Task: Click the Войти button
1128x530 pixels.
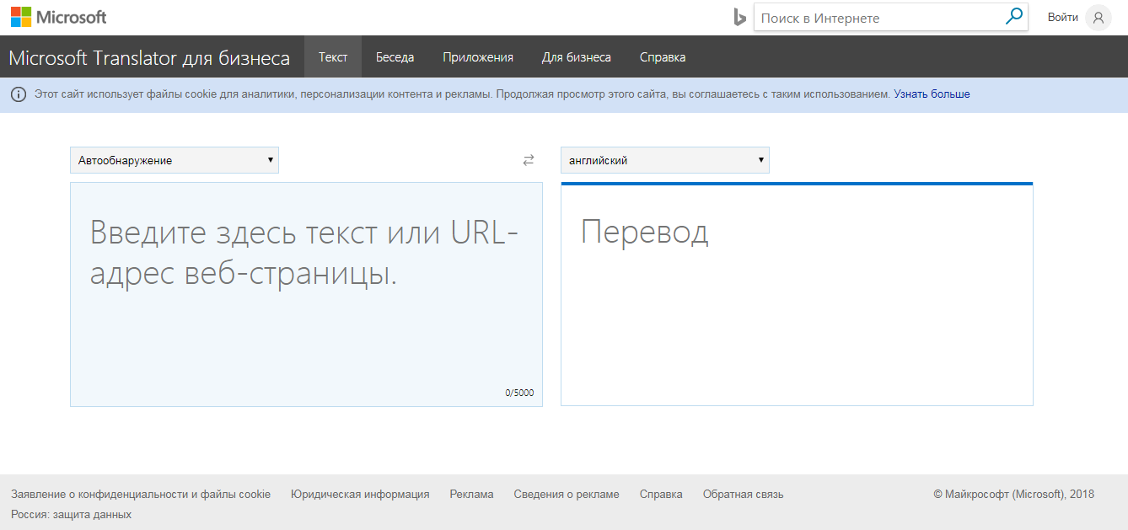Action: (x=1062, y=17)
